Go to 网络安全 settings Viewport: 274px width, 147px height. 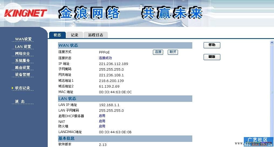[22, 53]
